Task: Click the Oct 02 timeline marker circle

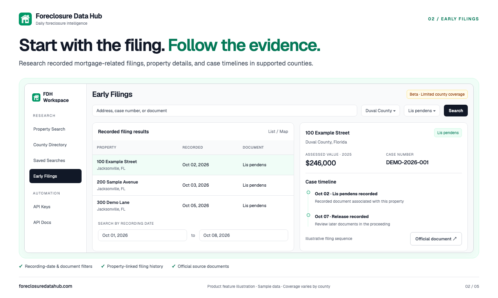Action: pyautogui.click(x=308, y=193)
